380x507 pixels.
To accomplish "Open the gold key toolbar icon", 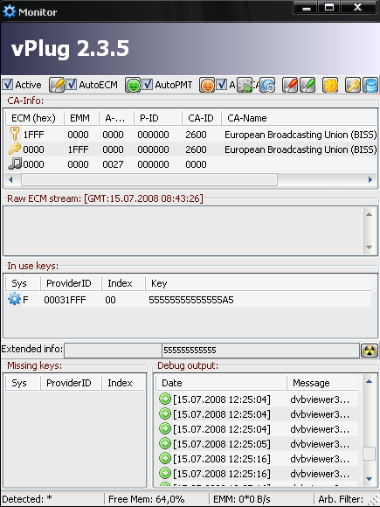I will pyautogui.click(x=353, y=86).
